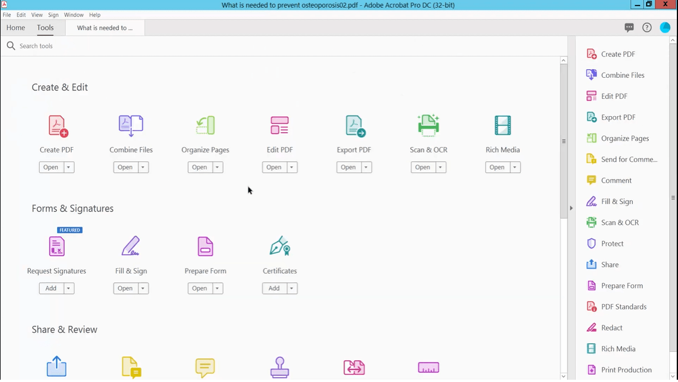Expand the Scan & OCR Open dropdown arrow
This screenshot has width=678, height=382.
[x=440, y=167]
